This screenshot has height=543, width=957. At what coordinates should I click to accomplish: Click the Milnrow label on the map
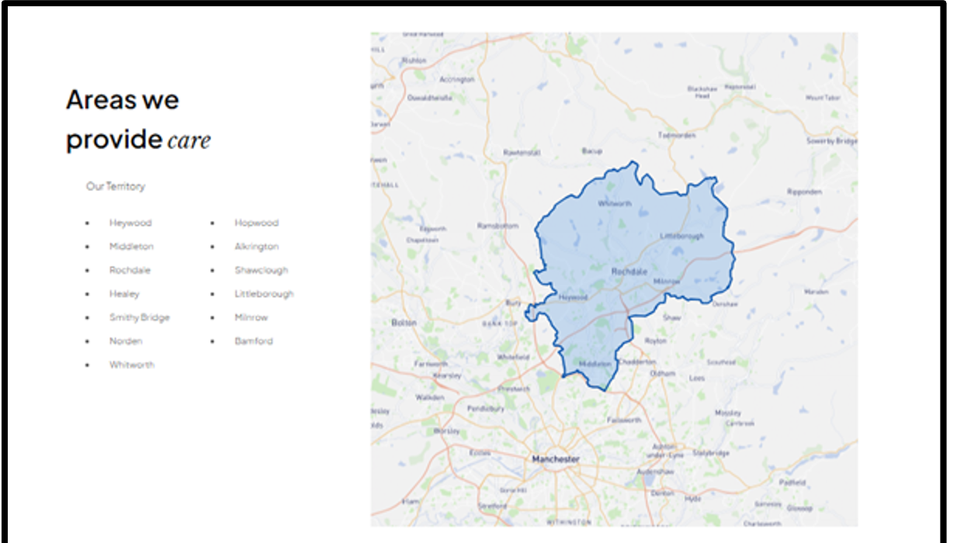tap(667, 281)
